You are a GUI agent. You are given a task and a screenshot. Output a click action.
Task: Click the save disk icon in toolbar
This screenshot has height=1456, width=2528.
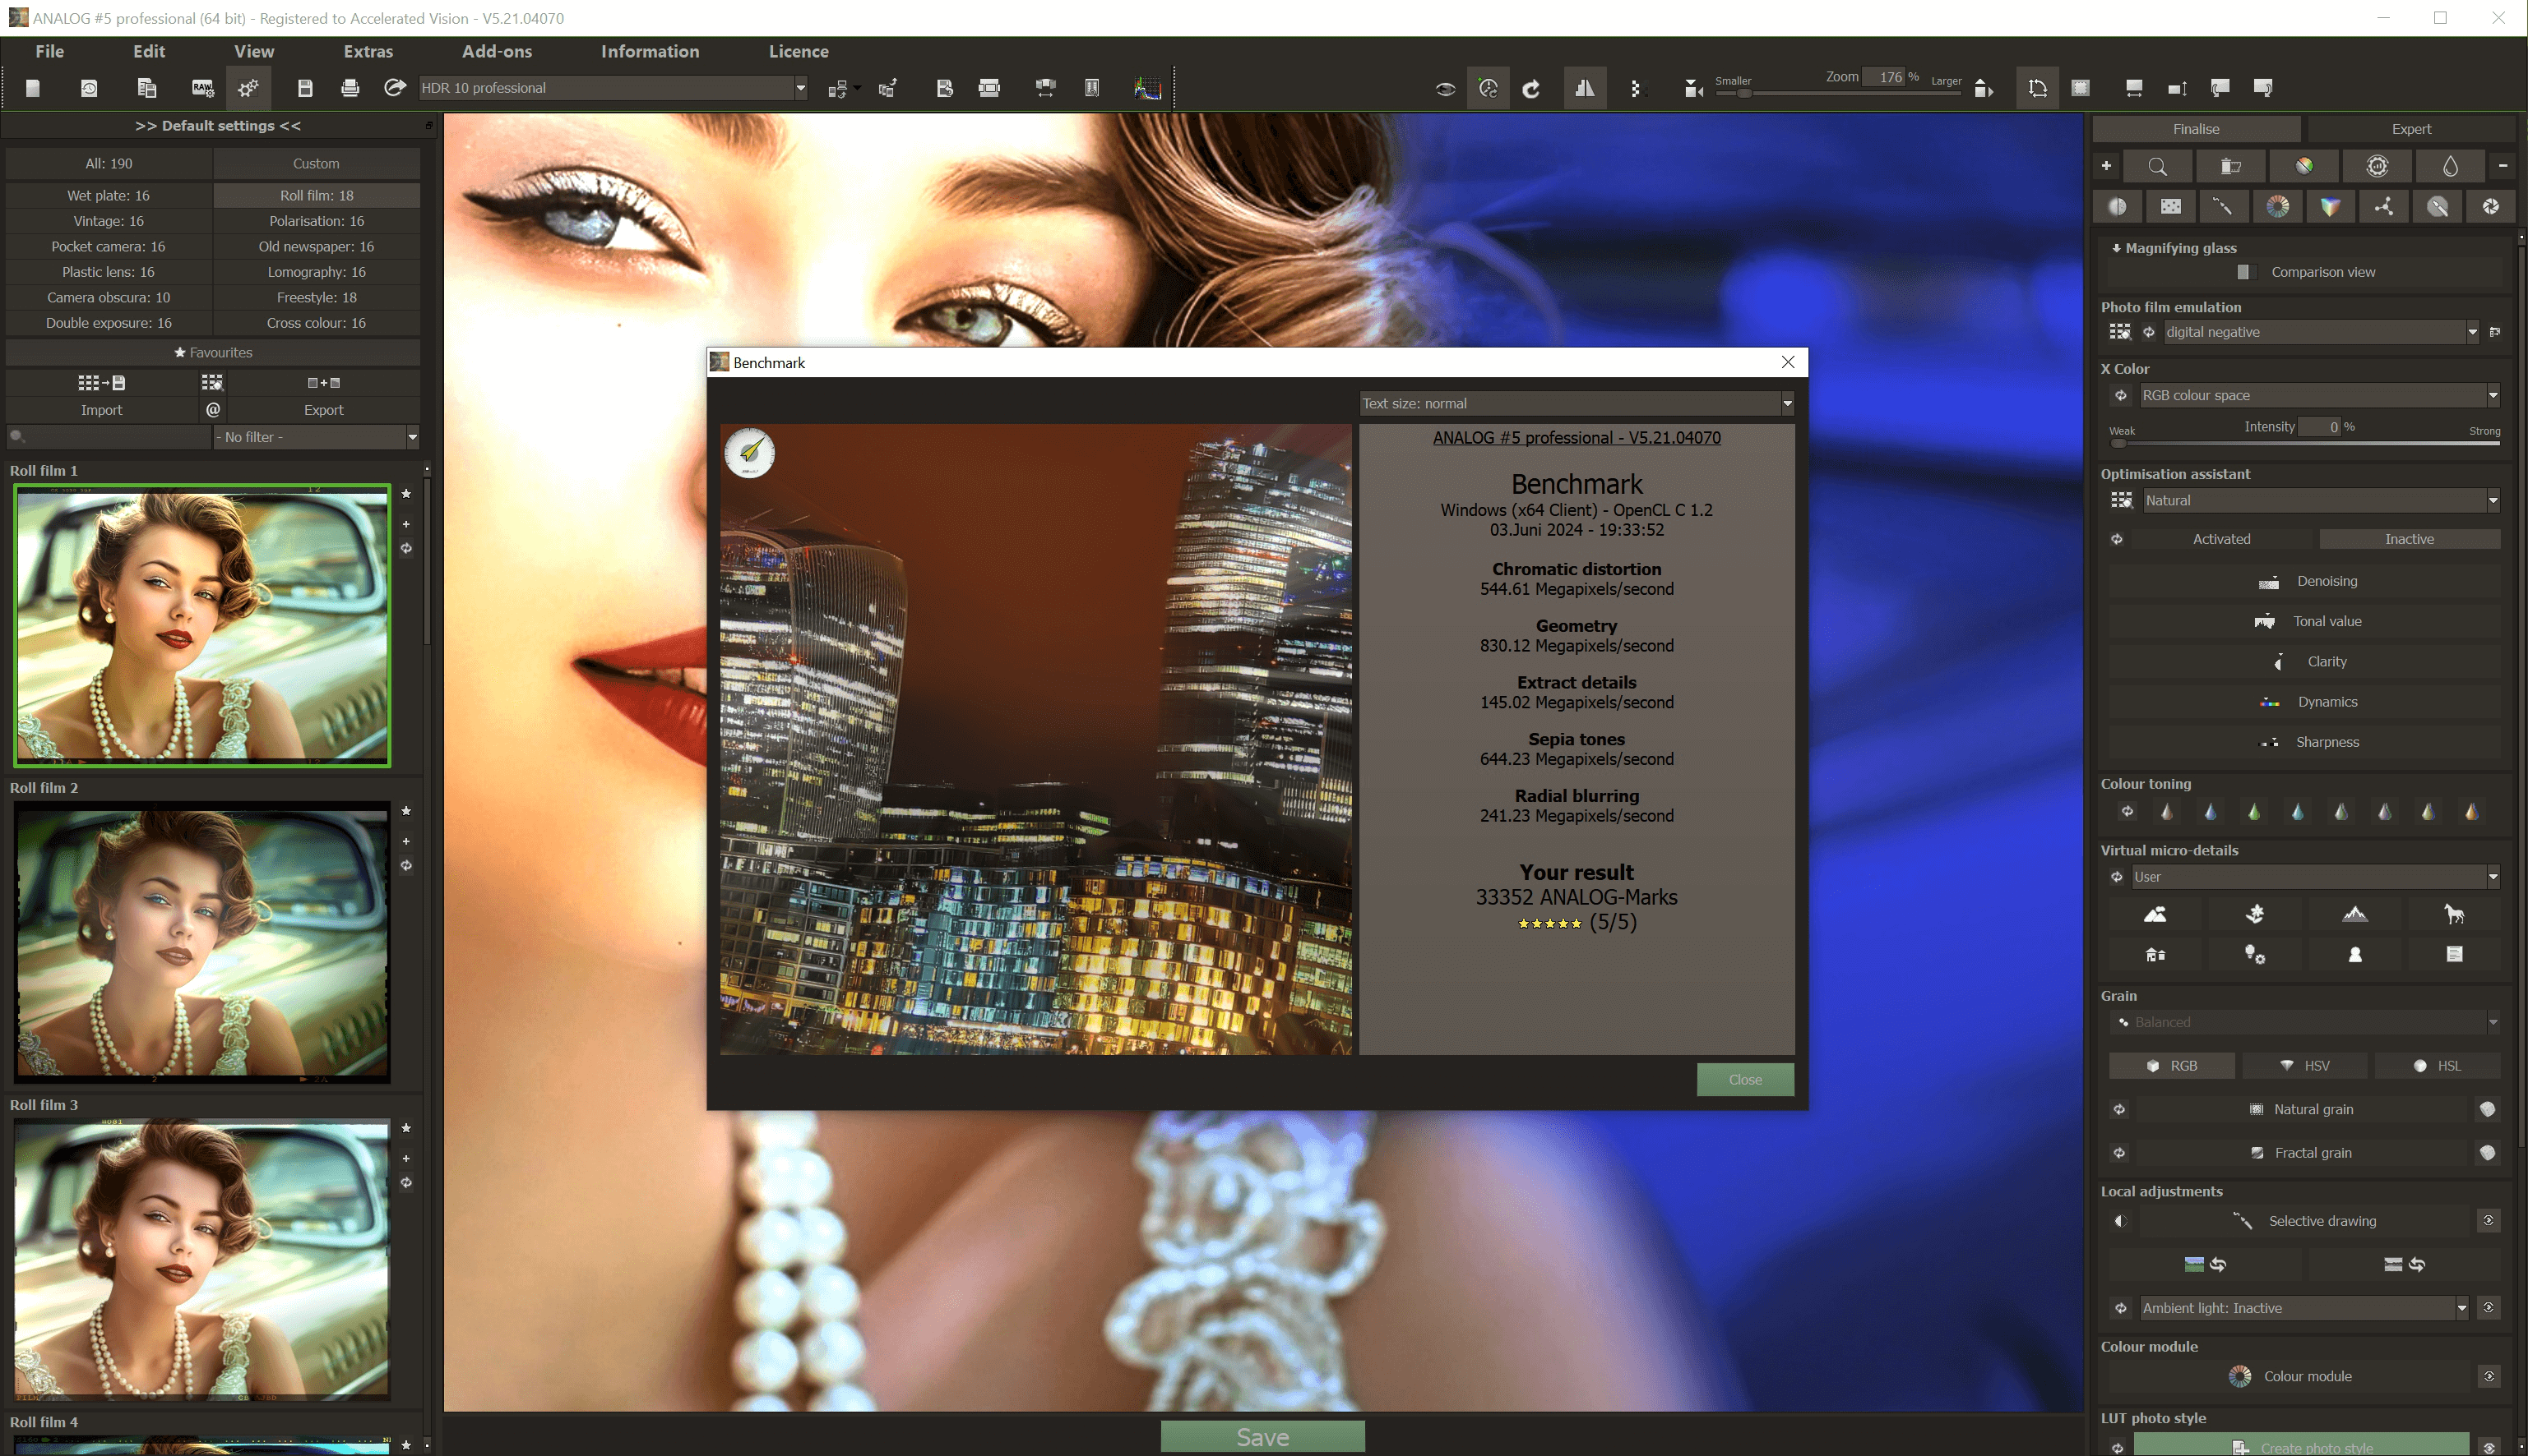[x=305, y=88]
